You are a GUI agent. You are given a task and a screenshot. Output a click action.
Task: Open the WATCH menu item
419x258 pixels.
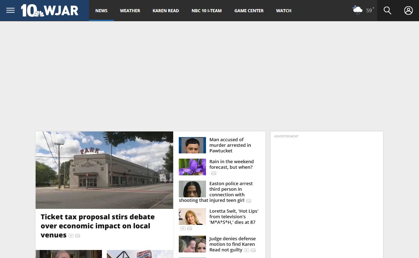[x=284, y=10]
